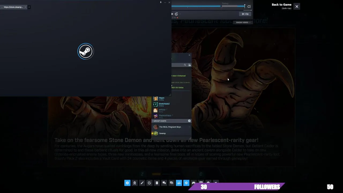Click the add friend icon in friends list
The image size is (343, 193).
(189, 65)
